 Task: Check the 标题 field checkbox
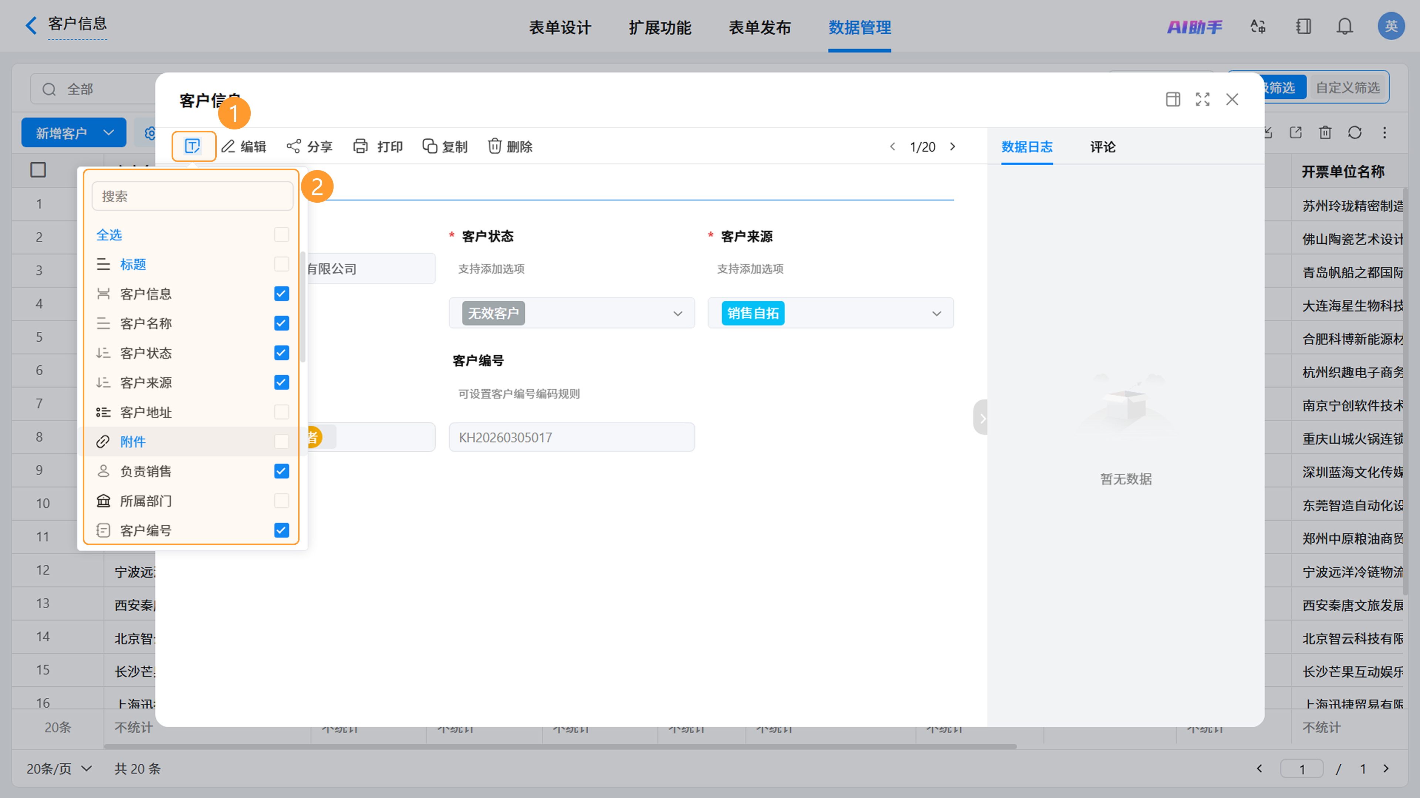tap(282, 264)
